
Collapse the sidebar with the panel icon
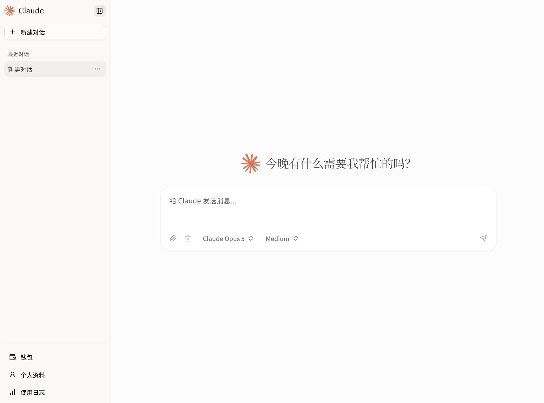(100, 11)
